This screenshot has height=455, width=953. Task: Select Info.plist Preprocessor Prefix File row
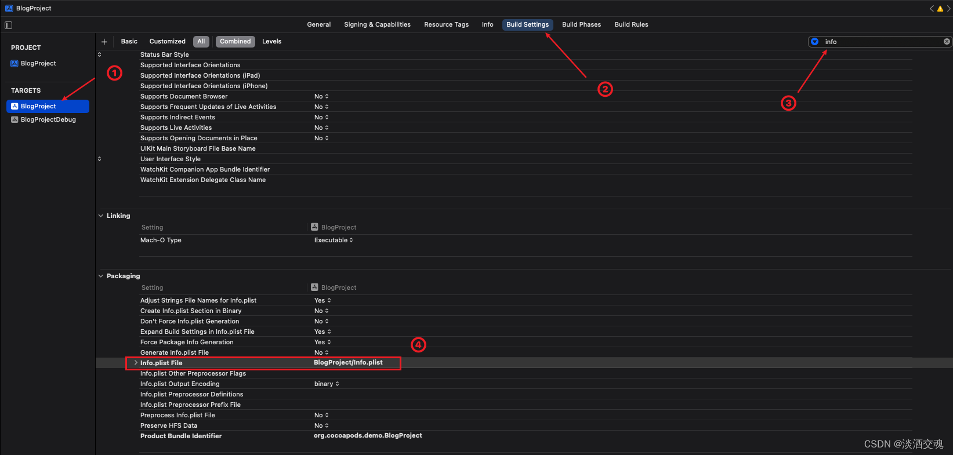coord(190,405)
